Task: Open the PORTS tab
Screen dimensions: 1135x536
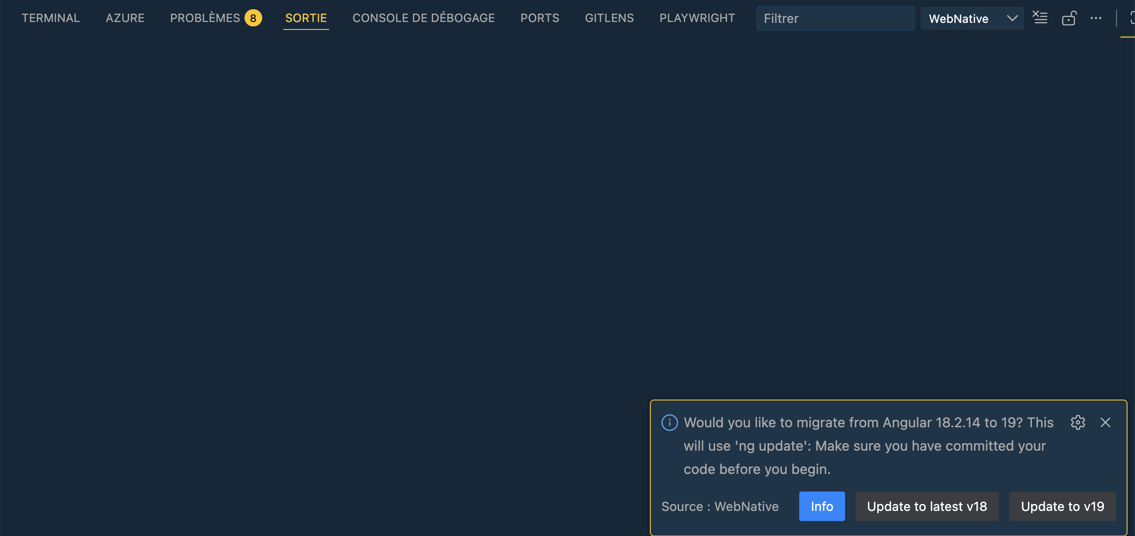Action: [x=540, y=18]
